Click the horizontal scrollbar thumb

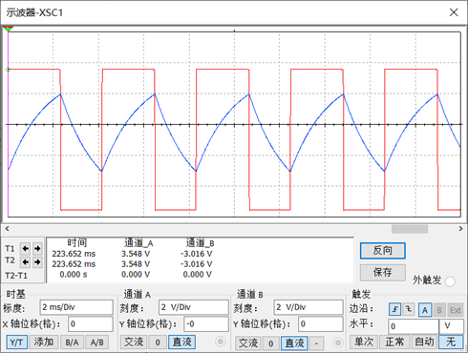click(410, 229)
